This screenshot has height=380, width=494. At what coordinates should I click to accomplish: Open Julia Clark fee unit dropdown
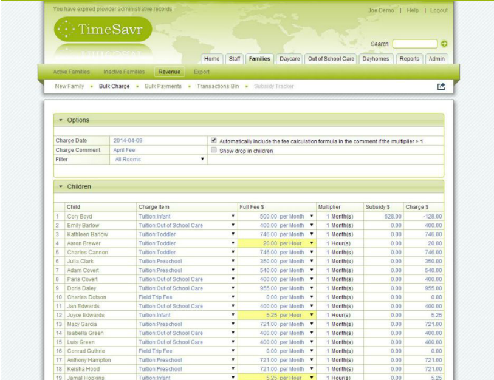pos(312,261)
